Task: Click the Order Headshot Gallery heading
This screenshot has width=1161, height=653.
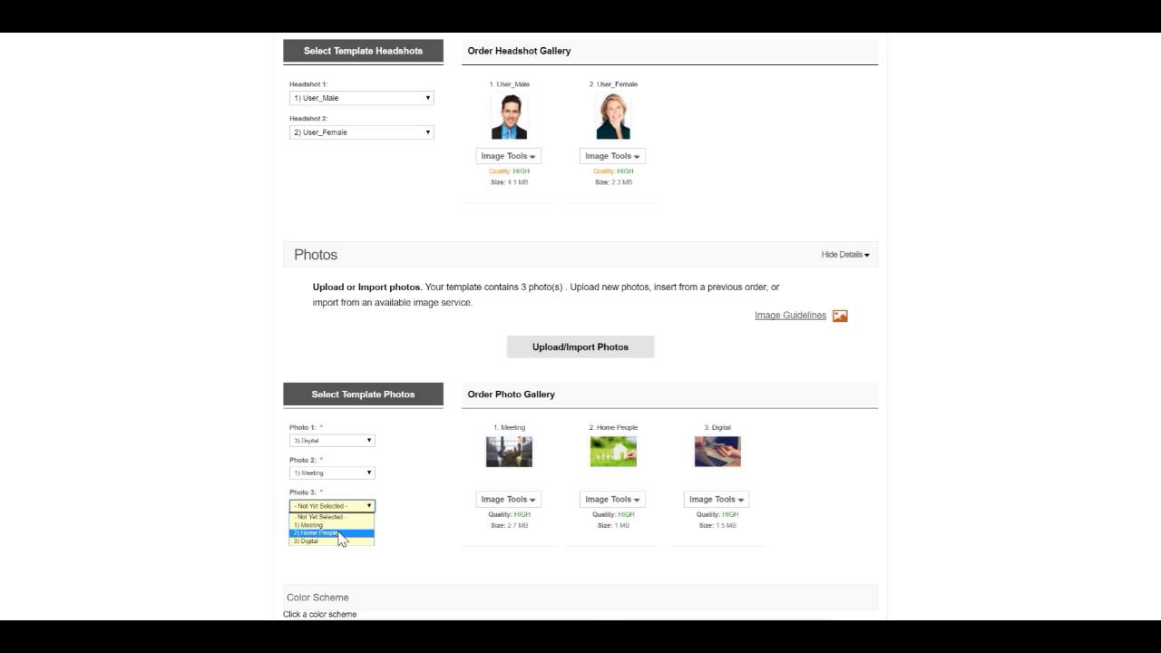Action: point(519,51)
